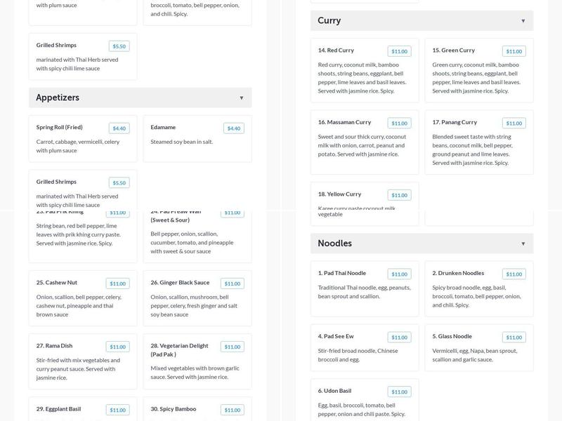This screenshot has height=421, width=562.
Task: Click the Rama Dish price button
Action: tap(117, 347)
